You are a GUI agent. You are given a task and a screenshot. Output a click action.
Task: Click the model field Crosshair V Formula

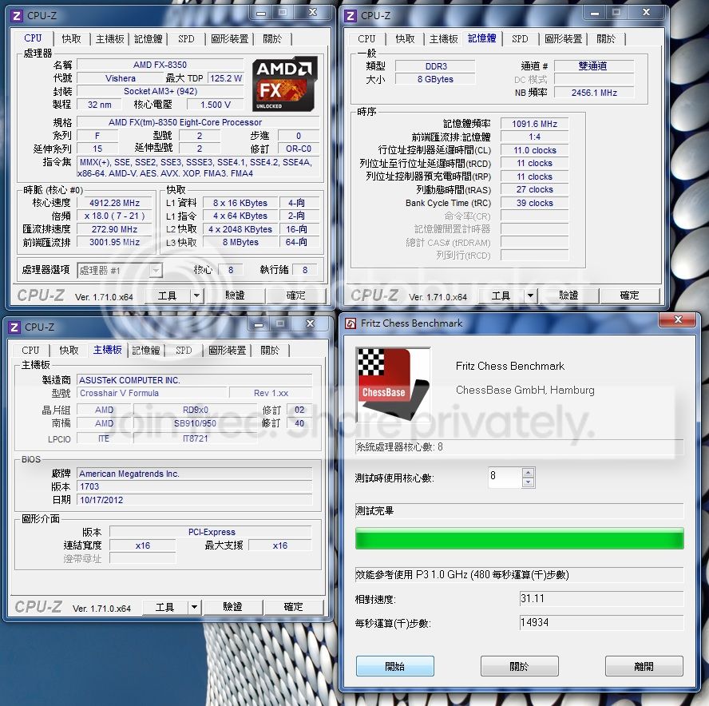click(152, 393)
